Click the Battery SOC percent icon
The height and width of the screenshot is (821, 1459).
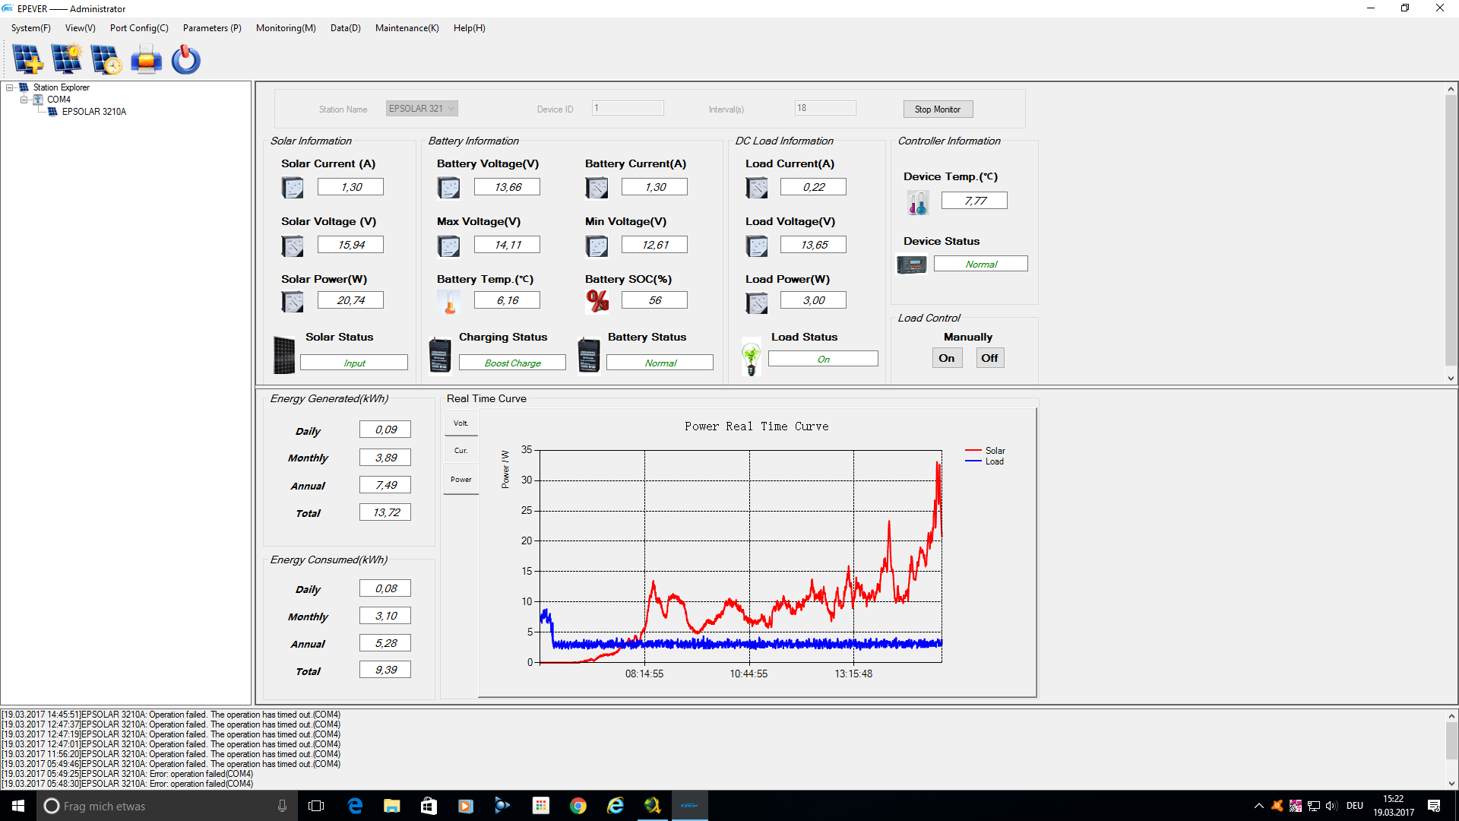pos(597,301)
